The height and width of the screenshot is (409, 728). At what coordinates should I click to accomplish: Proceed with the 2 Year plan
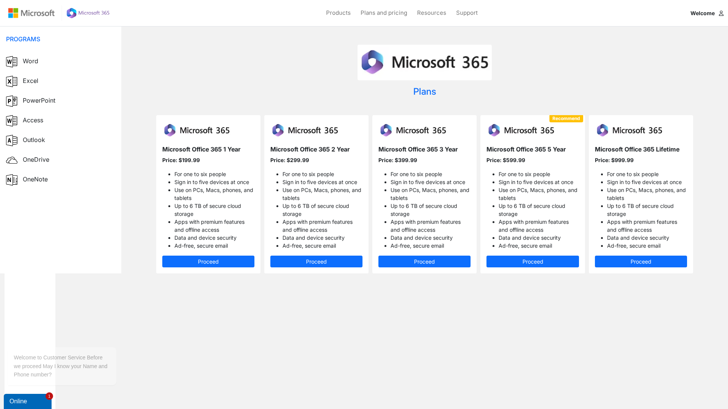pos(316,262)
